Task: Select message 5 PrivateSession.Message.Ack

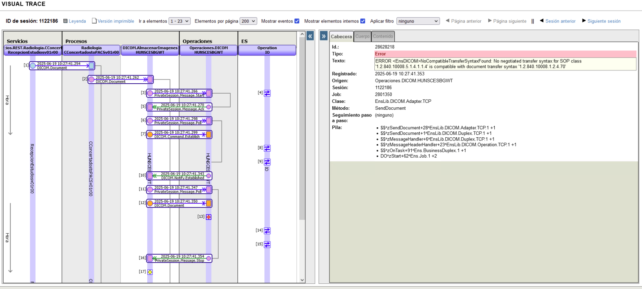Action: 179,107
